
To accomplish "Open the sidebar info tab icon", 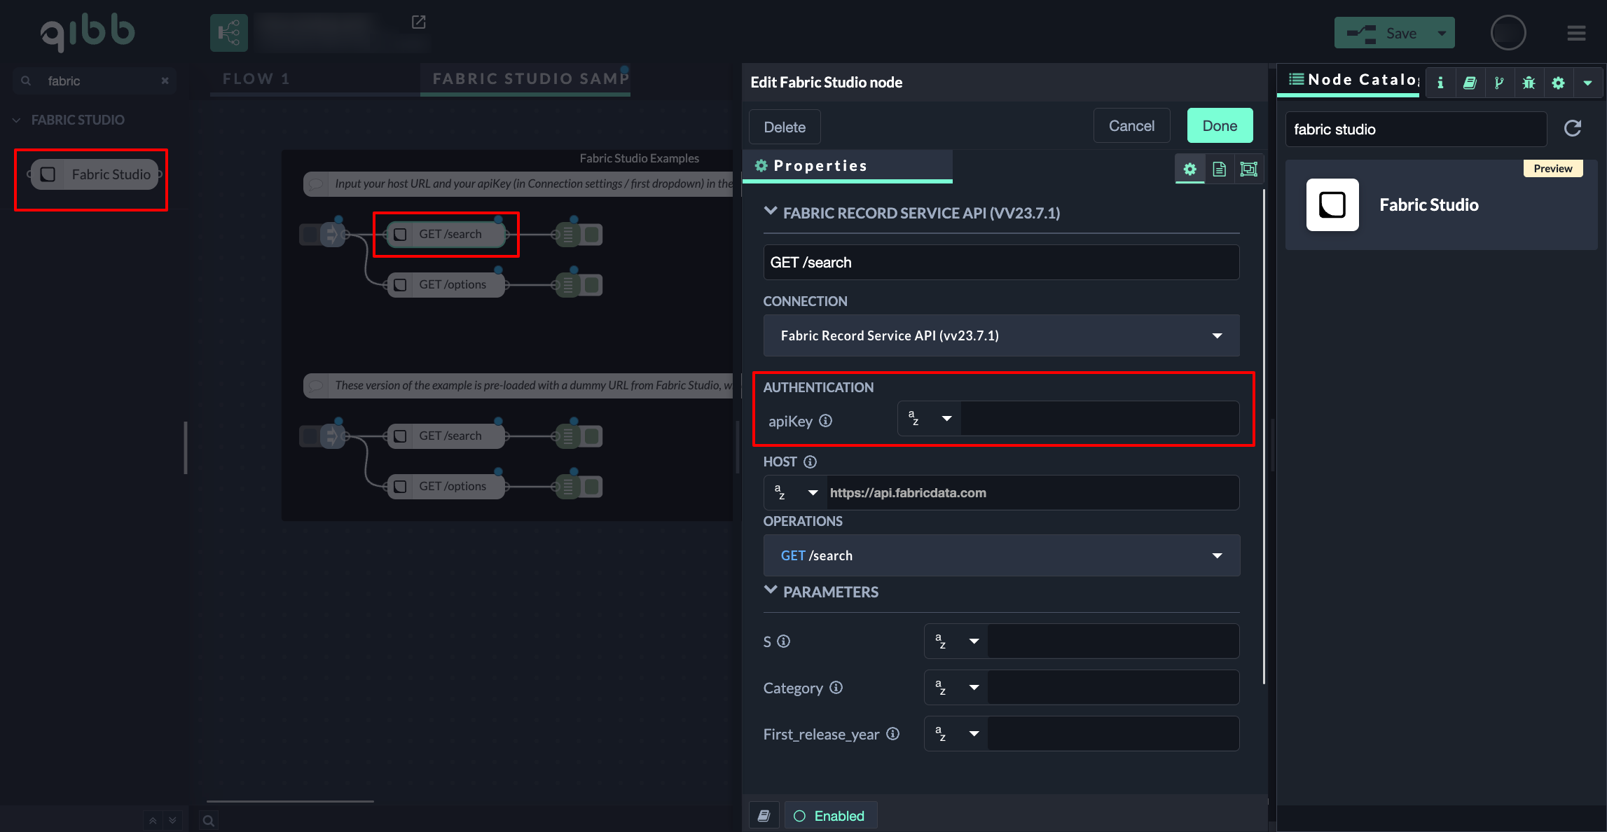I will (x=1440, y=83).
